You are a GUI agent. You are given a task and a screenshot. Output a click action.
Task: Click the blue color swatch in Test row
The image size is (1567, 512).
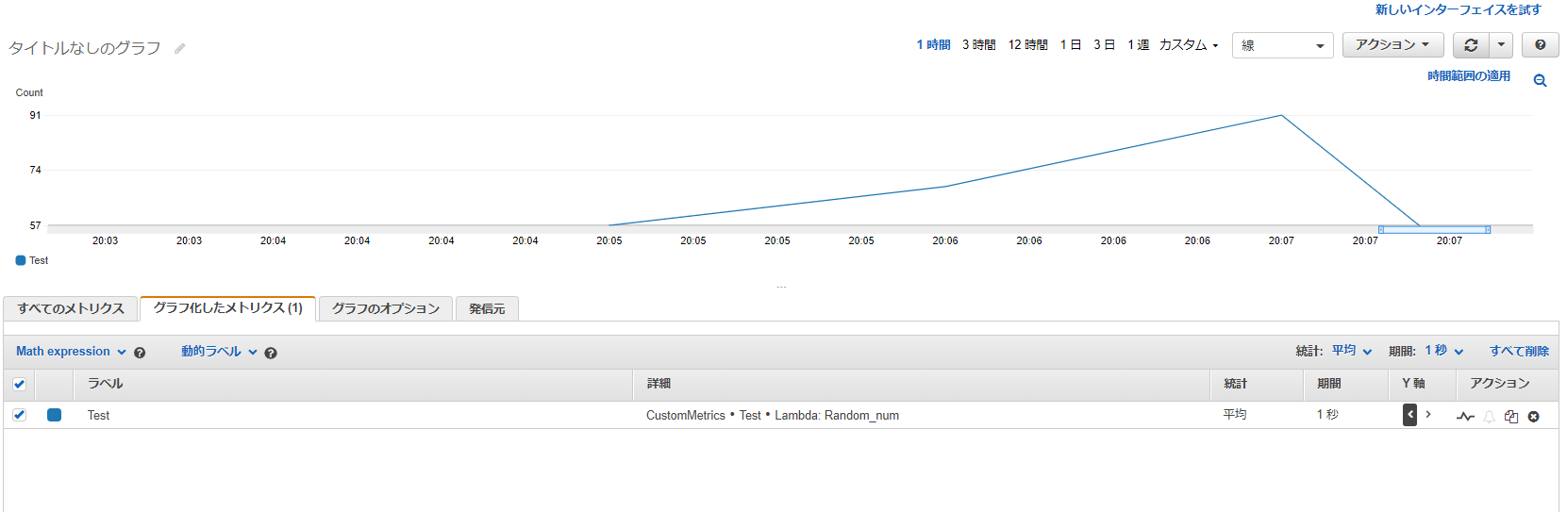(x=54, y=415)
